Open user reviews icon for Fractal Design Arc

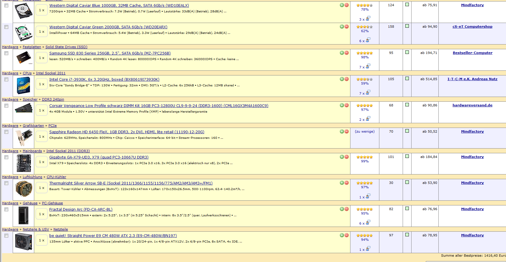tap(368, 223)
